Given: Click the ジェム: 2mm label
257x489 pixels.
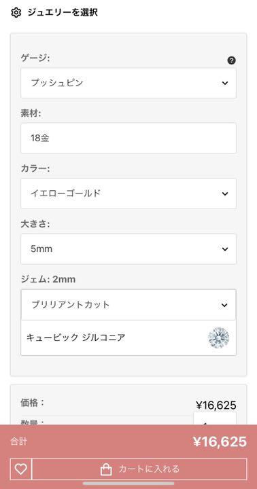Looking at the screenshot, I should point(48,279).
